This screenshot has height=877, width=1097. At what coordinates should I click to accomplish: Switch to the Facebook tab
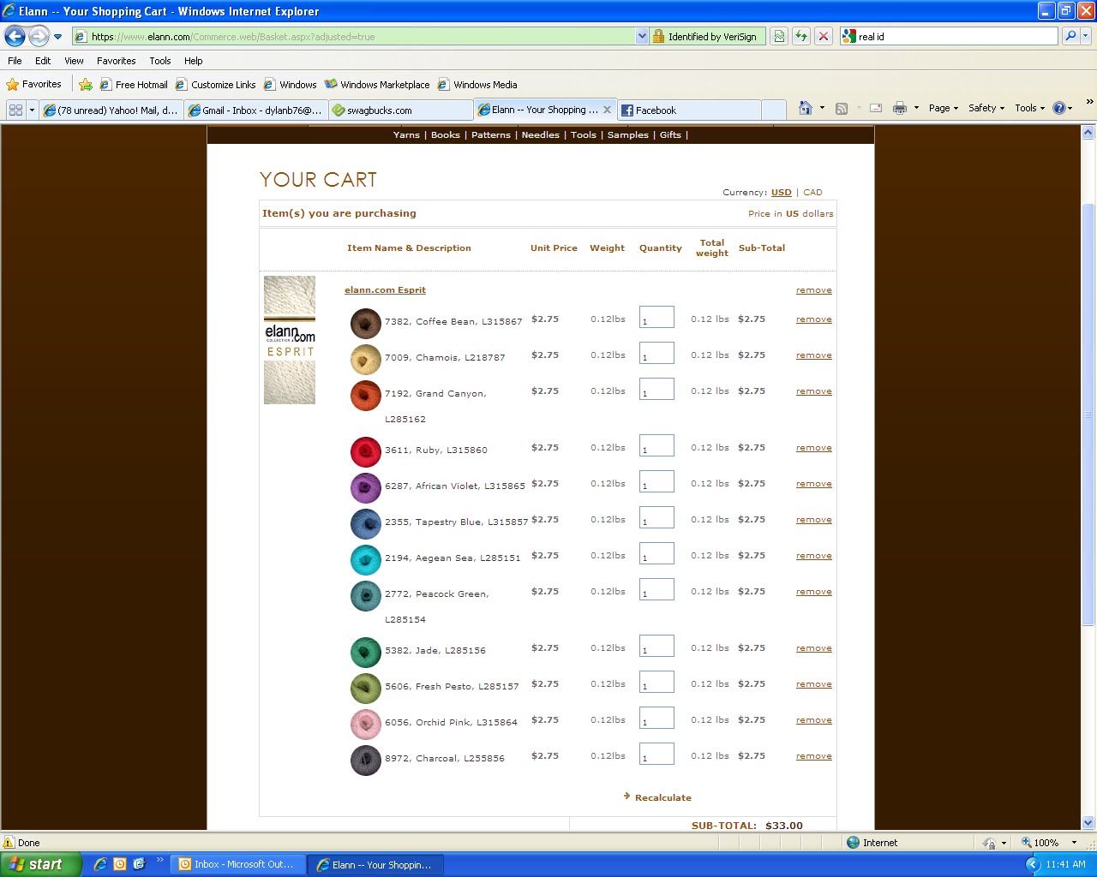point(689,110)
